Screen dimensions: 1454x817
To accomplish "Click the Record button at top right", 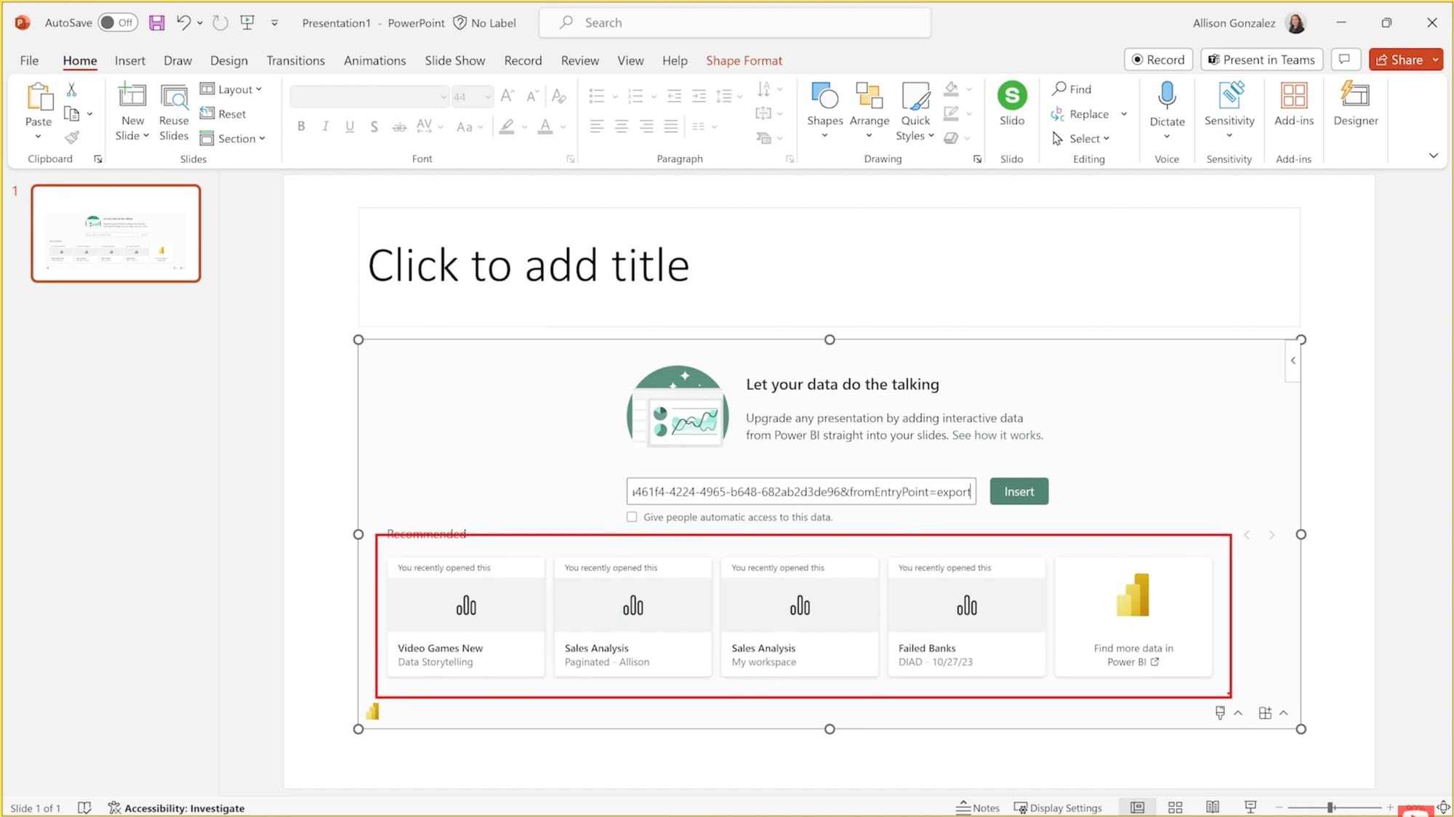I will click(x=1158, y=60).
